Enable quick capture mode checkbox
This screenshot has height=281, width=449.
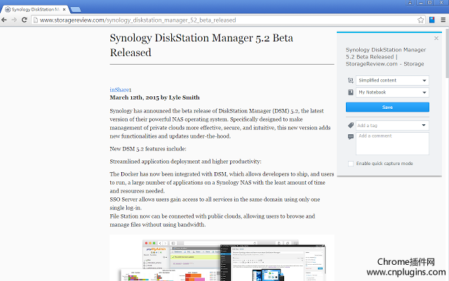(x=351, y=164)
